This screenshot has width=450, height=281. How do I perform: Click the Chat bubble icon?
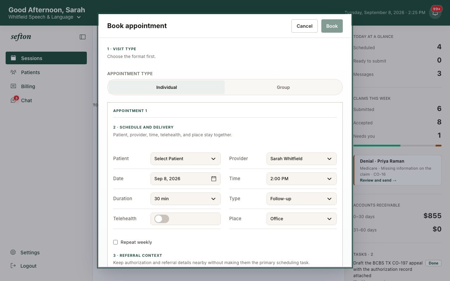pos(13,100)
